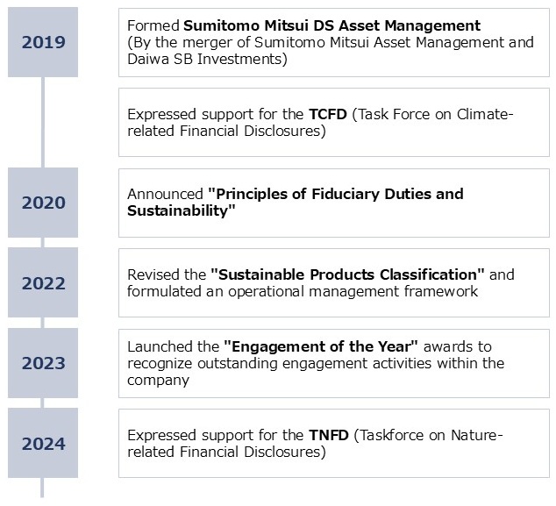Click the 2022 timeline marker
This screenshot has height=506, width=556.
coord(43,283)
